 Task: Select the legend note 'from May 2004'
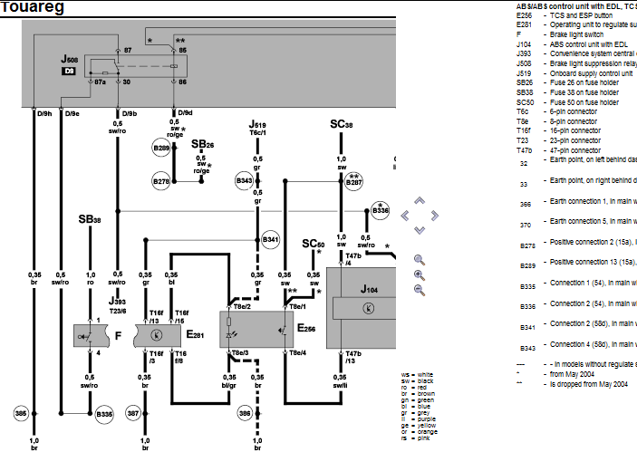(x=555, y=374)
